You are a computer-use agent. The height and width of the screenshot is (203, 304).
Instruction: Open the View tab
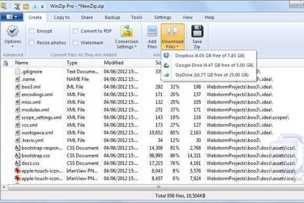point(188,17)
